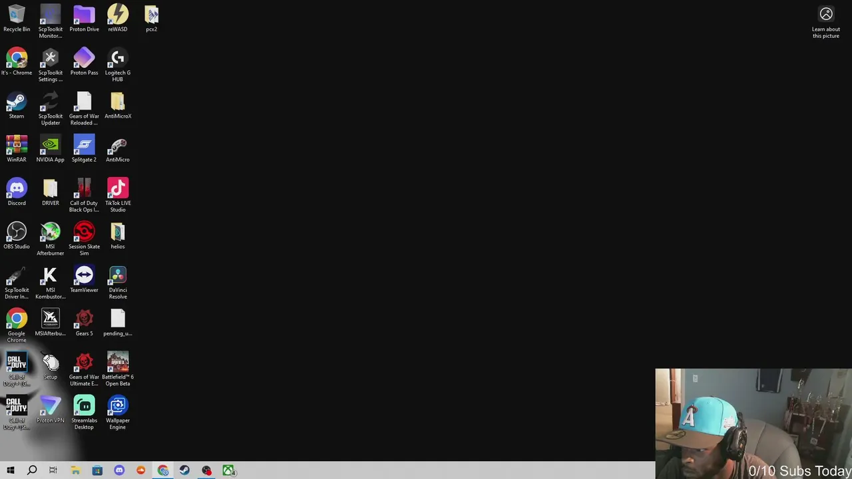Open TikTok LIVE Studio shortcut

(118, 195)
